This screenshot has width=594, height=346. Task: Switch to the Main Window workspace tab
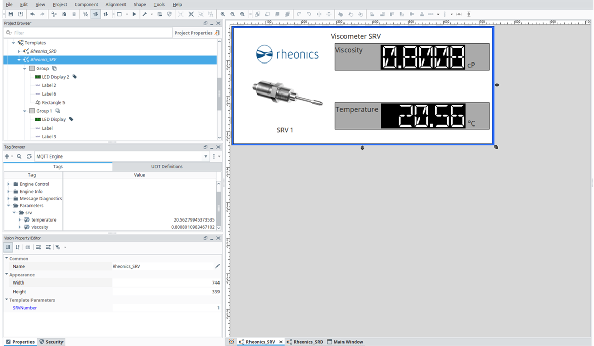(x=345, y=342)
